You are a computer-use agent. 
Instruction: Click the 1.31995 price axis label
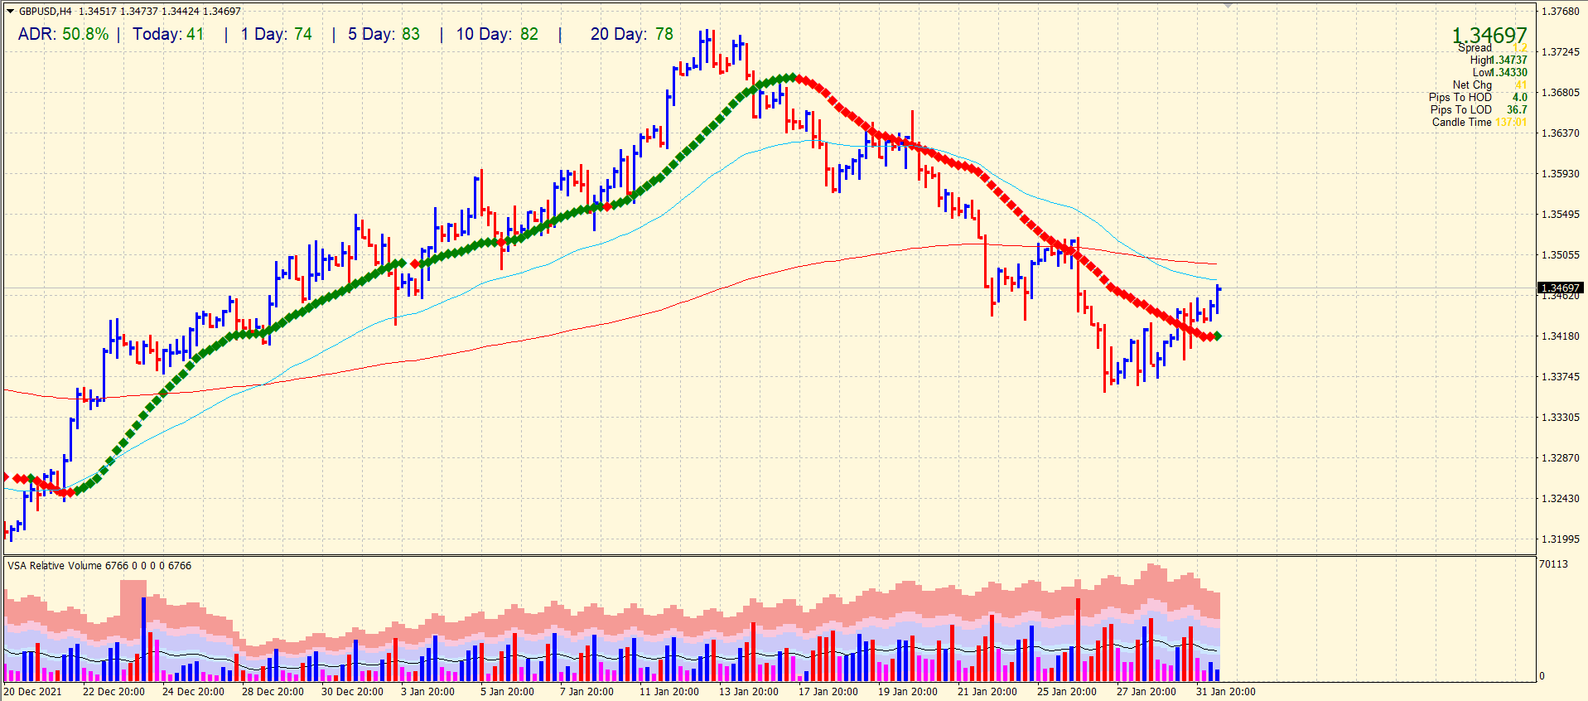click(1561, 539)
